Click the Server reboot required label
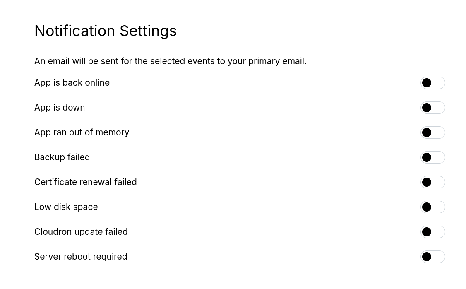The height and width of the screenshot is (289, 466). click(x=81, y=256)
